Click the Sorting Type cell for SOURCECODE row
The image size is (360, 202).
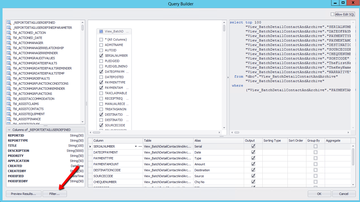pyautogui.click(x=275, y=176)
